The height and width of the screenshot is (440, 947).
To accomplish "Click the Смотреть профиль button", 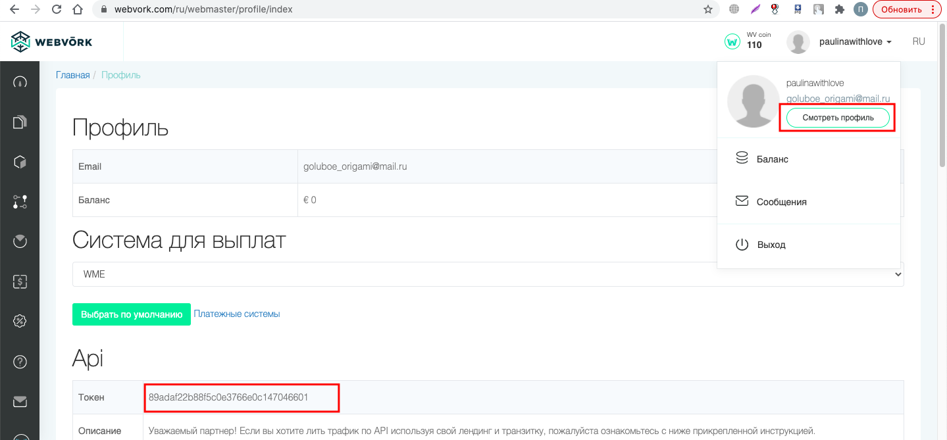I will pos(838,118).
